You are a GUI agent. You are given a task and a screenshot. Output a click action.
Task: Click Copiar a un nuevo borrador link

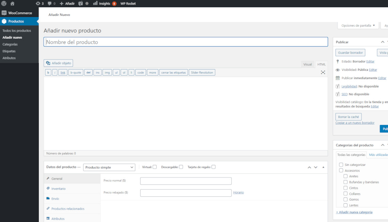[x=355, y=123]
